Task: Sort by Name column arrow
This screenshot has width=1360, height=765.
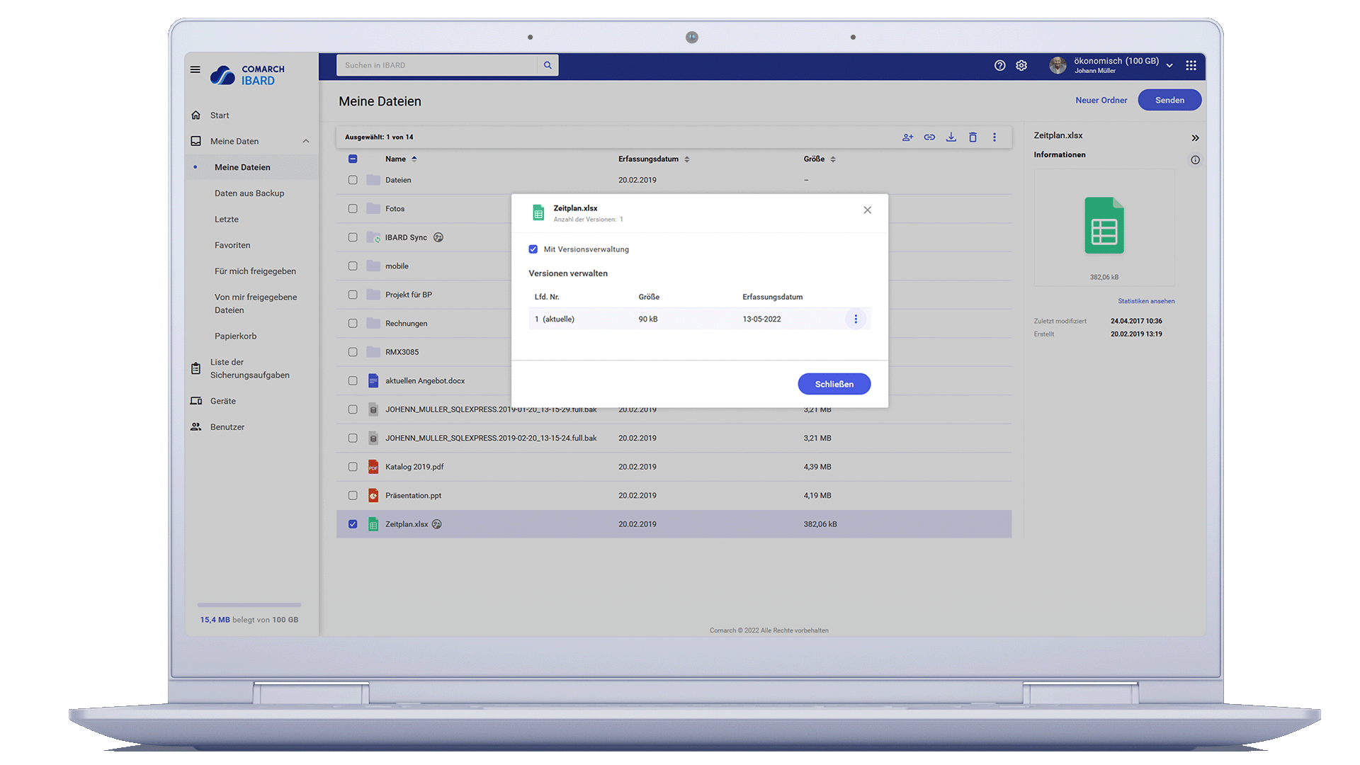Action: [x=414, y=159]
